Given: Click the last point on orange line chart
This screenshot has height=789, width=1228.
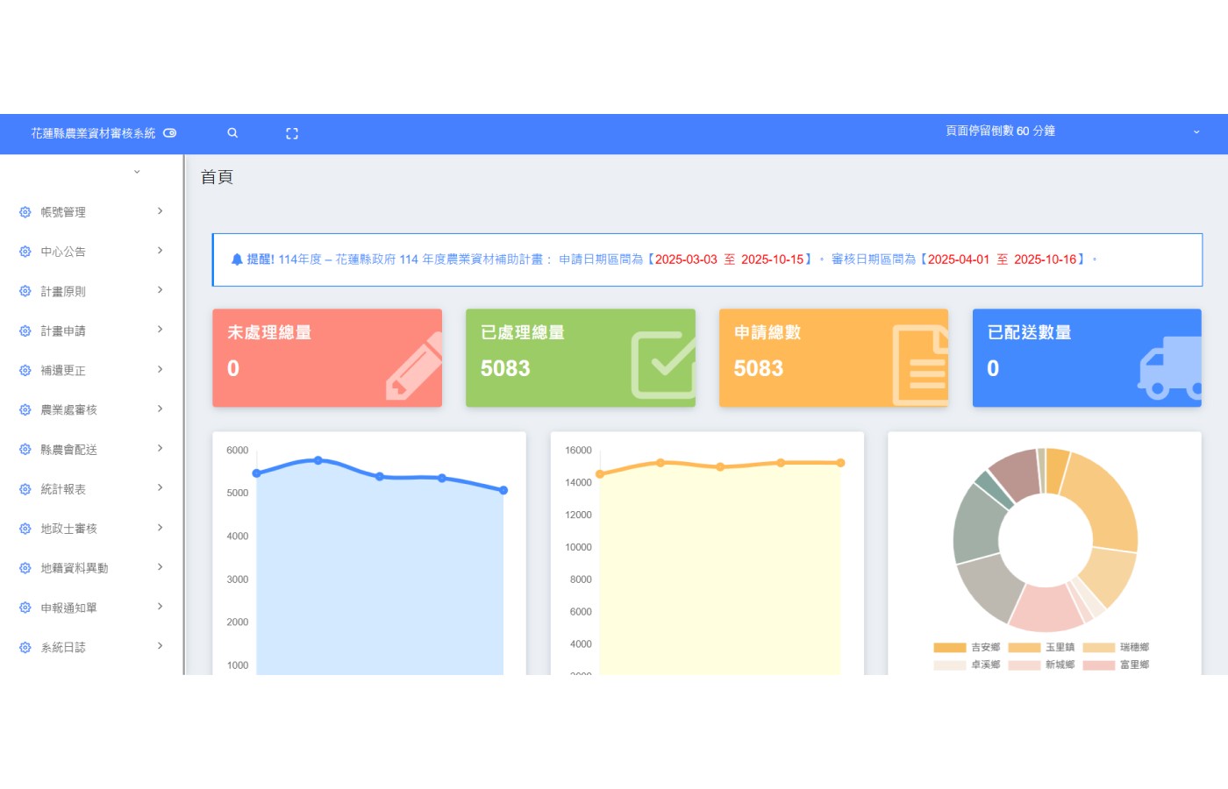Looking at the screenshot, I should pyautogui.click(x=840, y=463).
